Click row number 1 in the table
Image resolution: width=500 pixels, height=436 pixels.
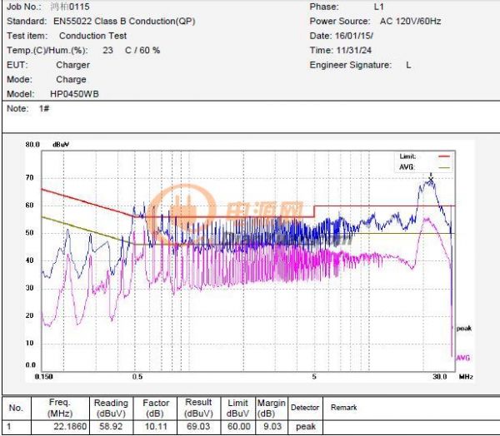9,427
